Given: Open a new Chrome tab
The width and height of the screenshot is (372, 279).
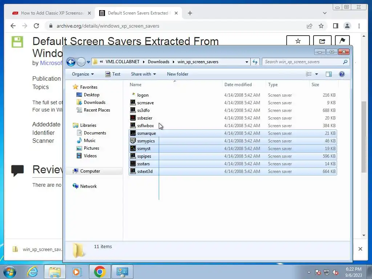Looking at the screenshot, I should [190, 13].
